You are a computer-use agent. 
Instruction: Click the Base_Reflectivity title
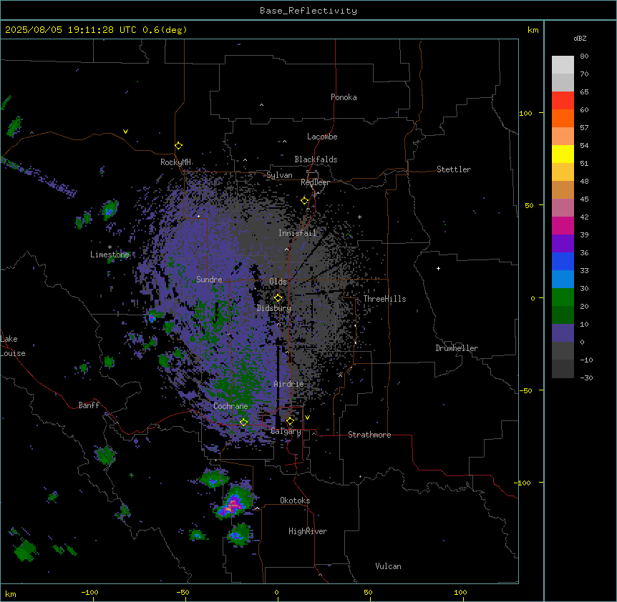tap(308, 11)
